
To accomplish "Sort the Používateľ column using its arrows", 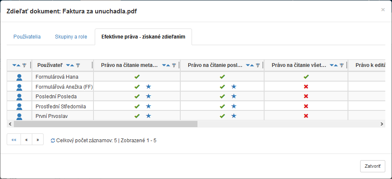I will click(70, 65).
